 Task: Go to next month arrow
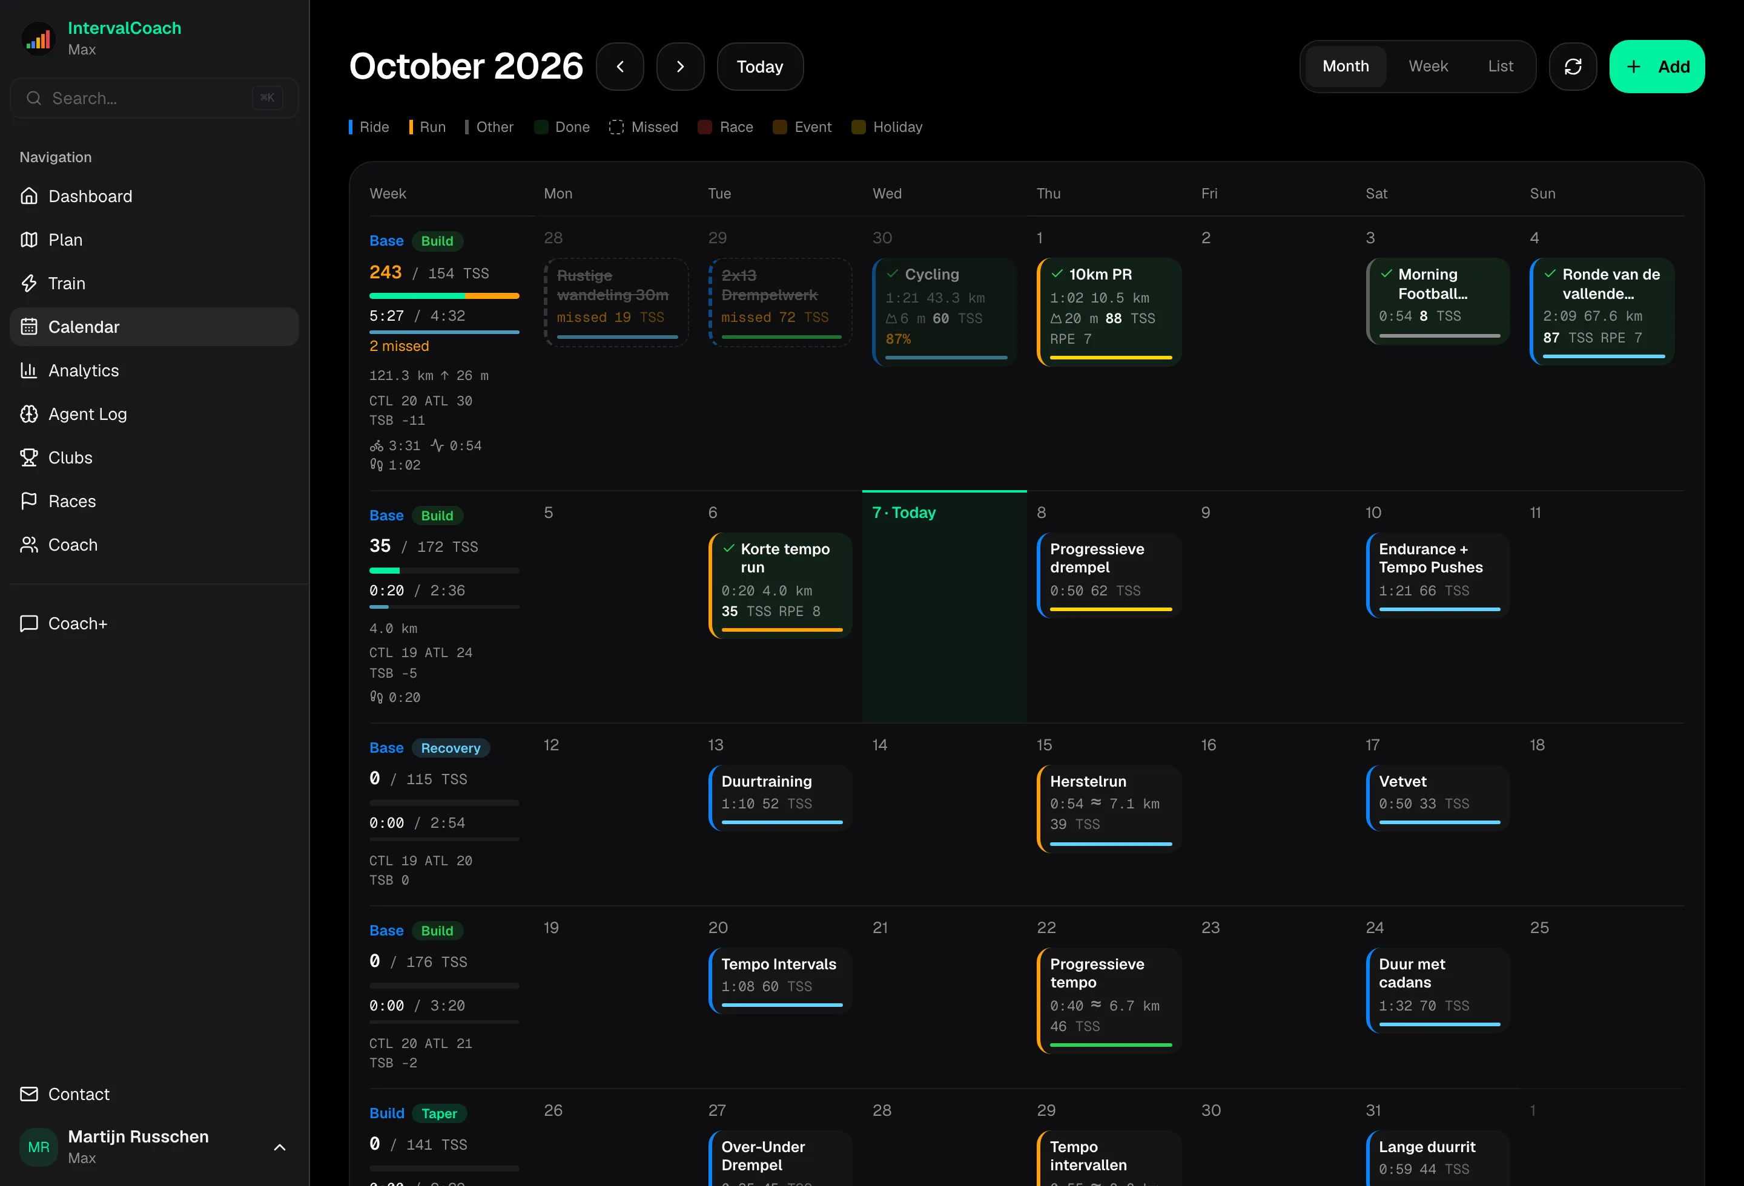pos(680,67)
